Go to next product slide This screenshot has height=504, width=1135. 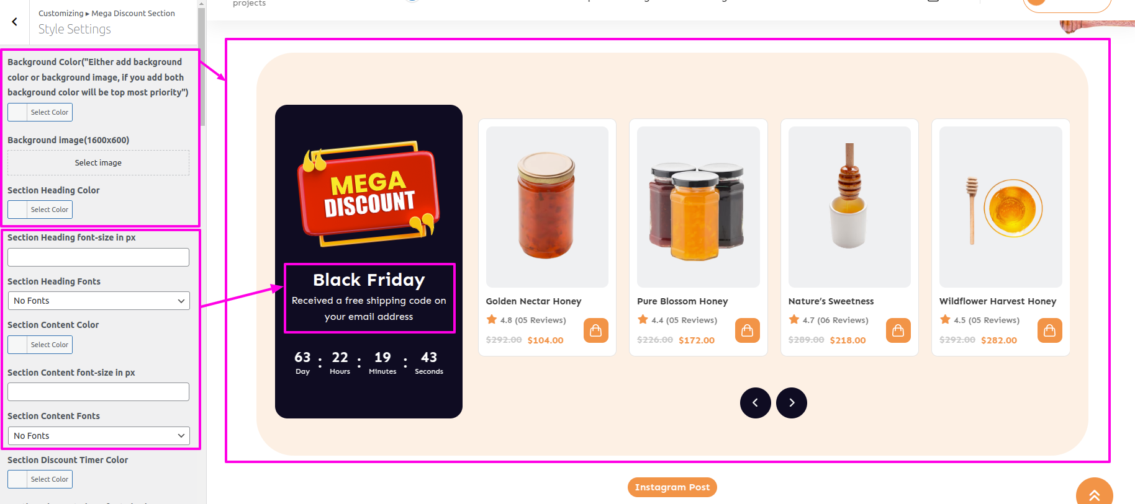[x=791, y=403]
